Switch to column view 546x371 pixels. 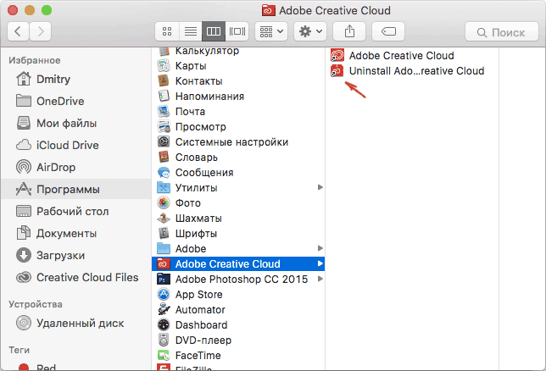pos(214,31)
